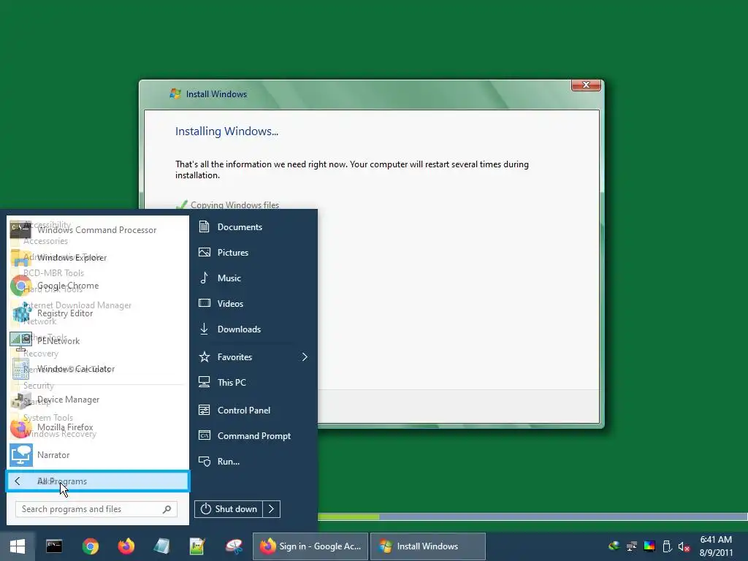Open the Pictures folder
The width and height of the screenshot is (748, 561).
coord(253,252)
